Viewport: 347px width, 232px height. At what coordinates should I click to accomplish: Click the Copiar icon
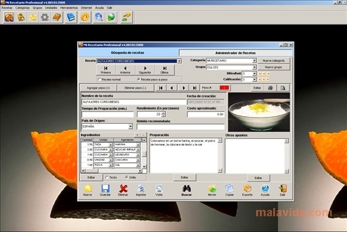[230, 191]
